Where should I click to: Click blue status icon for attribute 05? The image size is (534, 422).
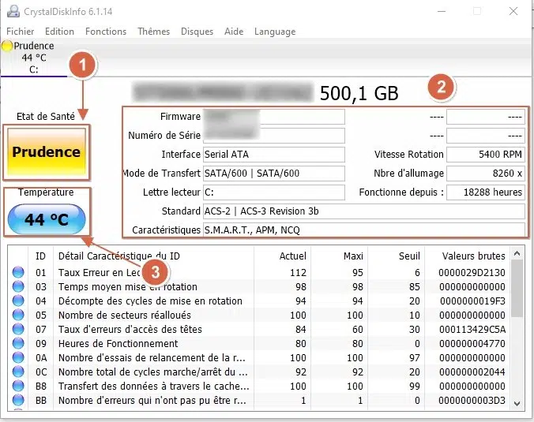click(18, 316)
